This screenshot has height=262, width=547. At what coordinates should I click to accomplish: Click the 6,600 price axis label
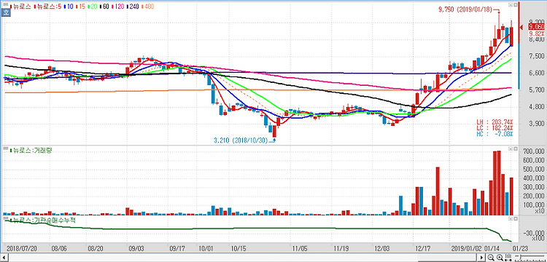[536, 74]
